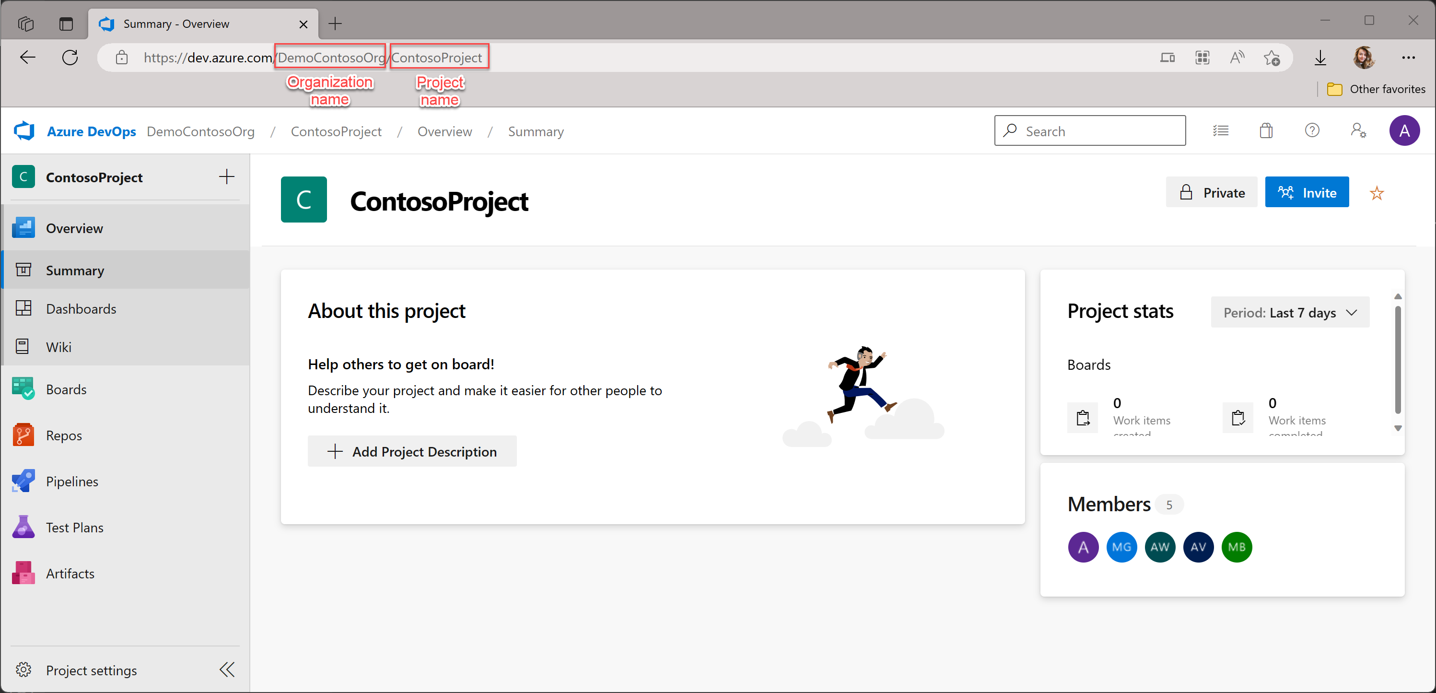Screen dimensions: 1436x693
Task: Expand Period: Last 7 days dropdown
Action: (x=1289, y=313)
